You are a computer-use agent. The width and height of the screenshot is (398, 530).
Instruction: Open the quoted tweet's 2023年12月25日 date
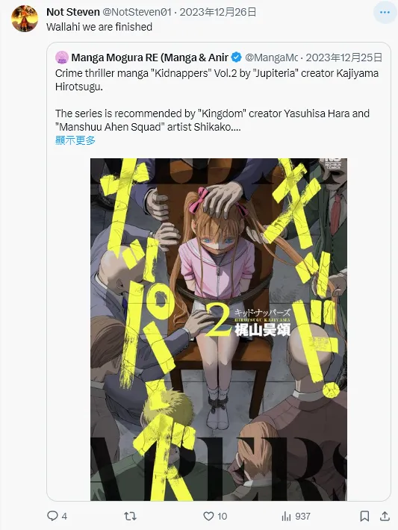pos(344,57)
